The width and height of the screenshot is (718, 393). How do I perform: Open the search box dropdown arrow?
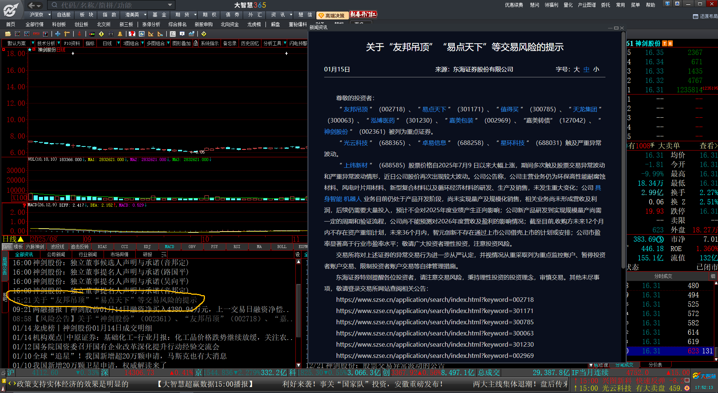point(170,5)
